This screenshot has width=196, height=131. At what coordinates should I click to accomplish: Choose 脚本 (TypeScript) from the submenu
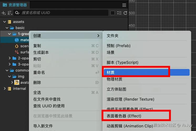[x=122, y=63]
